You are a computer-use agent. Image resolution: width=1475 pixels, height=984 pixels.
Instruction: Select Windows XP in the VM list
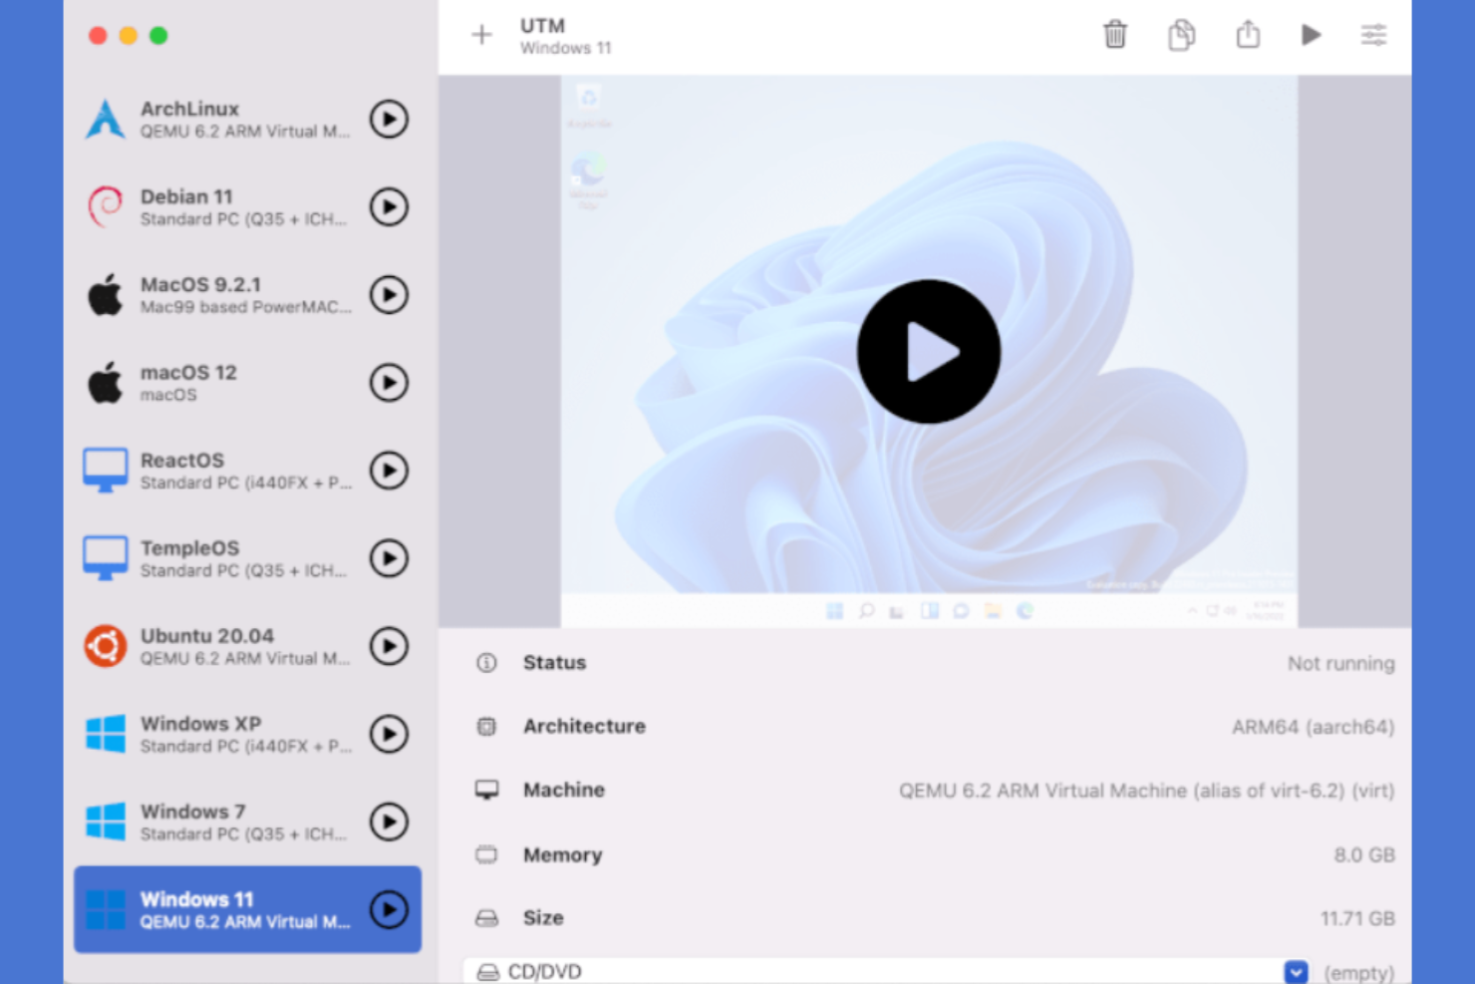(247, 733)
